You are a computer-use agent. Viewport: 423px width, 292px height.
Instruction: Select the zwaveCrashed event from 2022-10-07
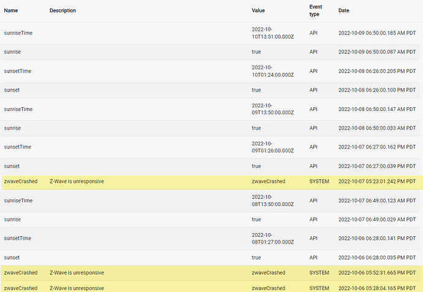click(211, 182)
